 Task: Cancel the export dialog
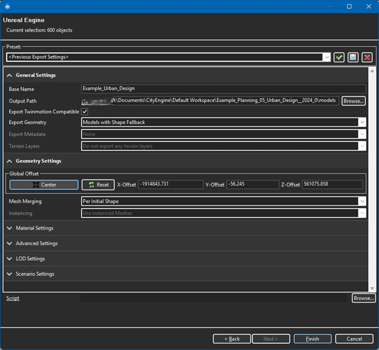point(354,339)
